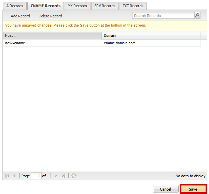
Task: Go to previous page of records
Action: [x=14, y=176]
